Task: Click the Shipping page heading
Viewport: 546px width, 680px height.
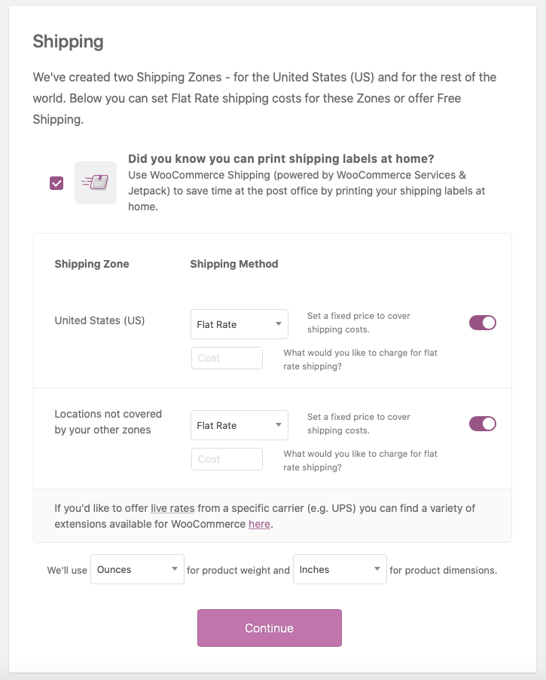Action: pos(69,42)
